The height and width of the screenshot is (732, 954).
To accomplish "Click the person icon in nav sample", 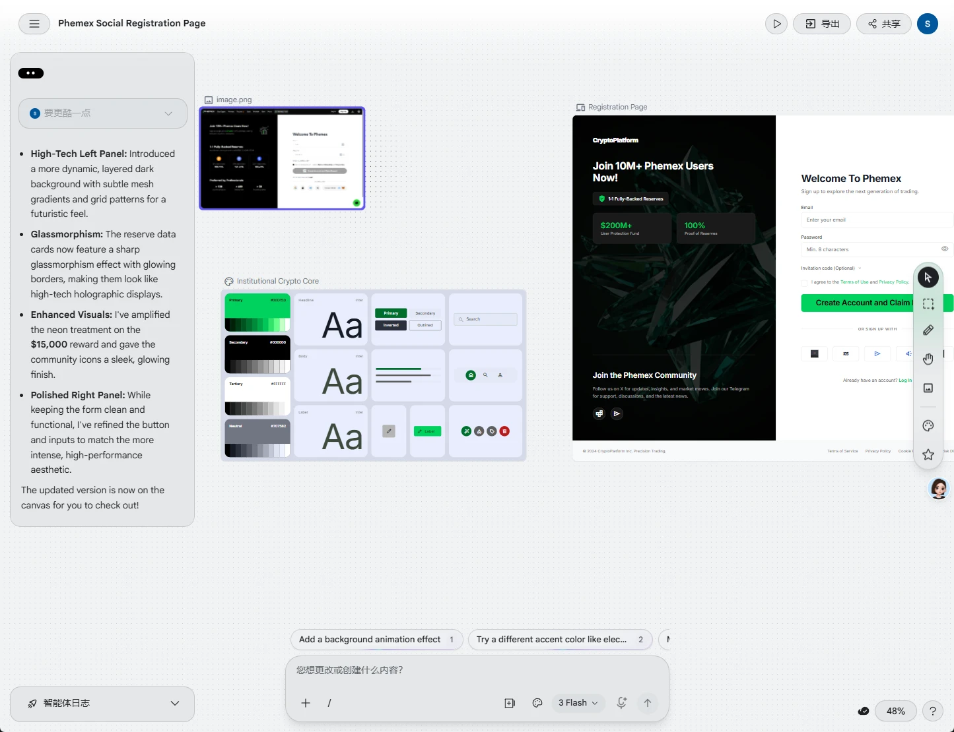I will (500, 375).
